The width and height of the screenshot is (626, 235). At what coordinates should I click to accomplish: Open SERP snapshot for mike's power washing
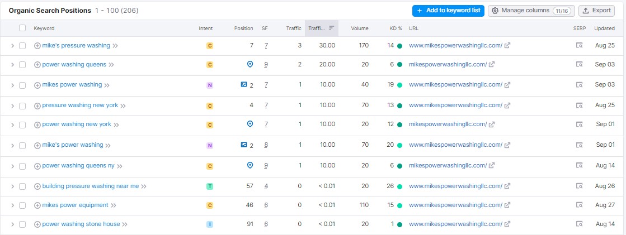click(580, 145)
